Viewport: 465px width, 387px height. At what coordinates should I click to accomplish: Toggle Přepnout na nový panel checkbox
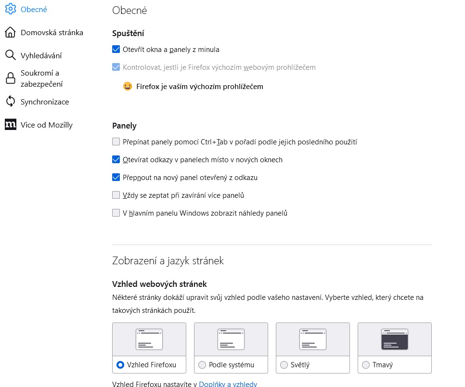pyautogui.click(x=116, y=177)
